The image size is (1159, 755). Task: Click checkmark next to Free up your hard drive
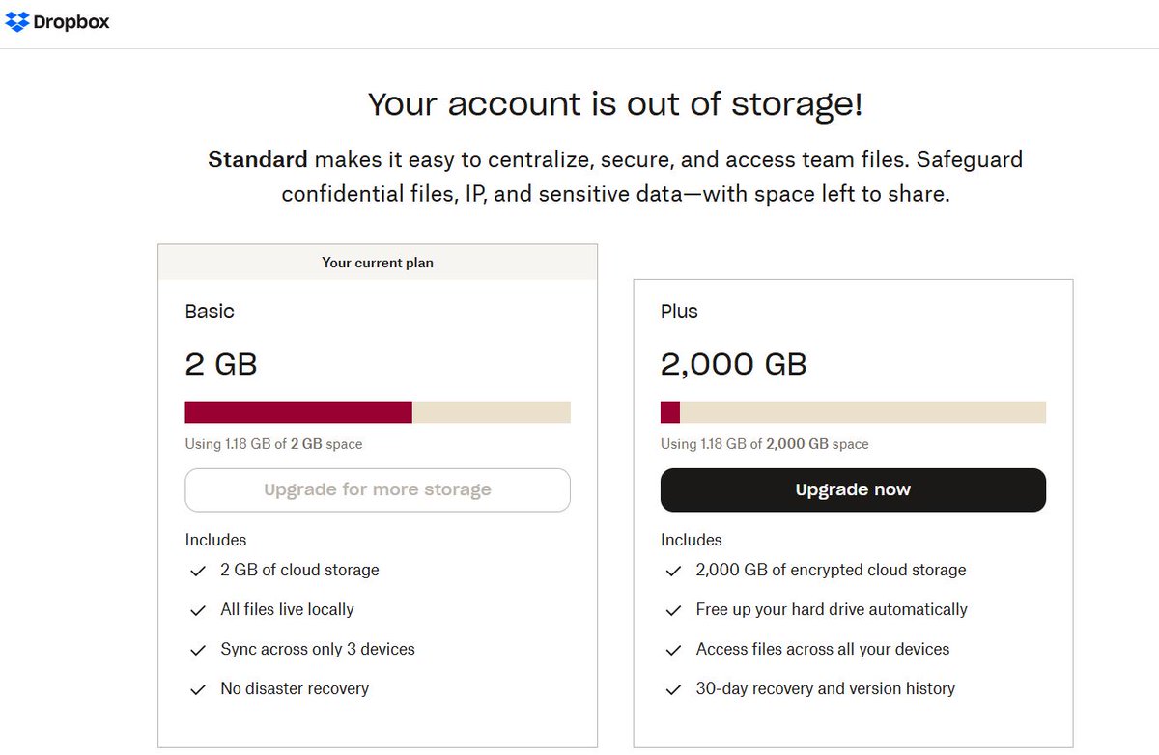point(673,610)
